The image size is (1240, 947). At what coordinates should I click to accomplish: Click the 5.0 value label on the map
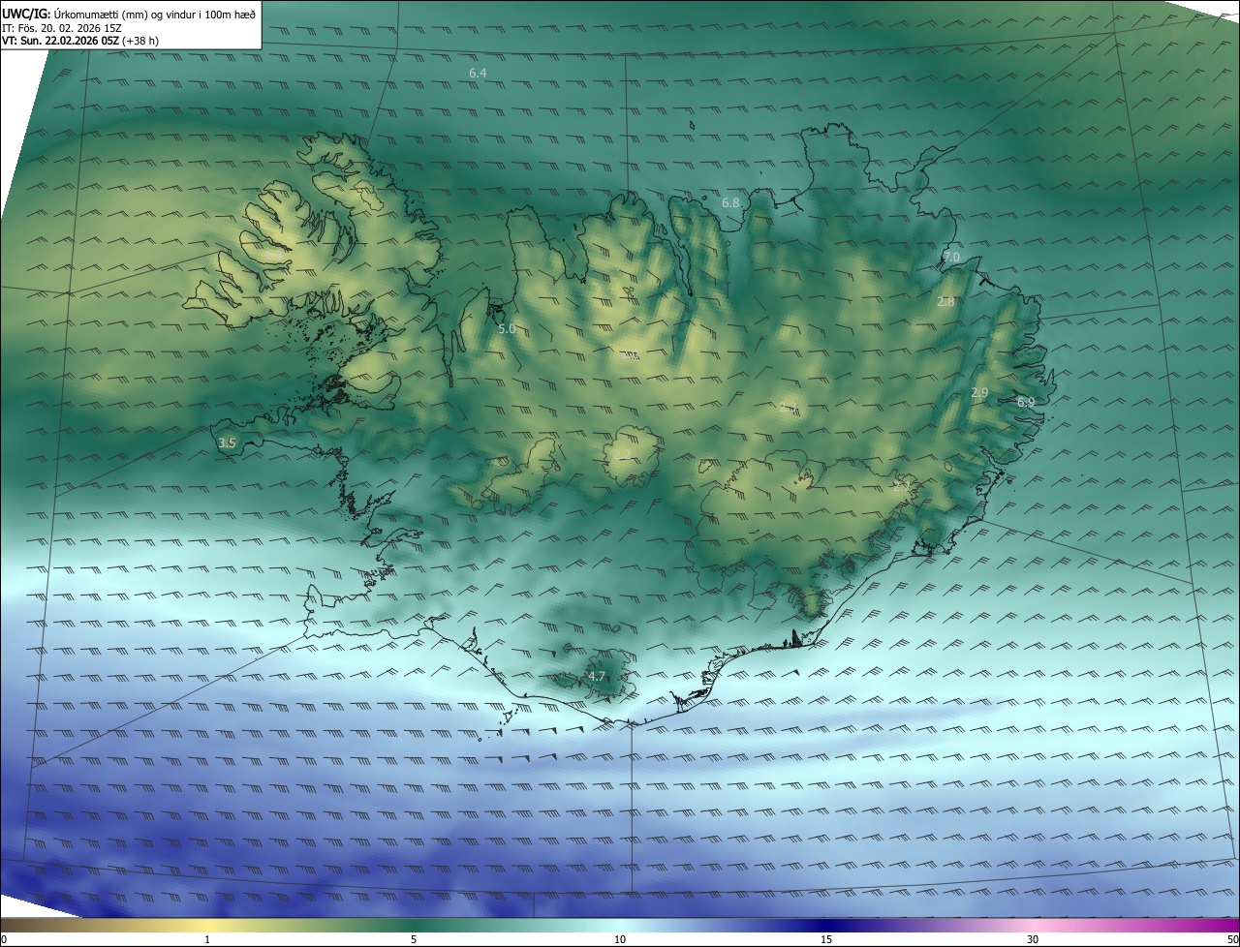[507, 329]
